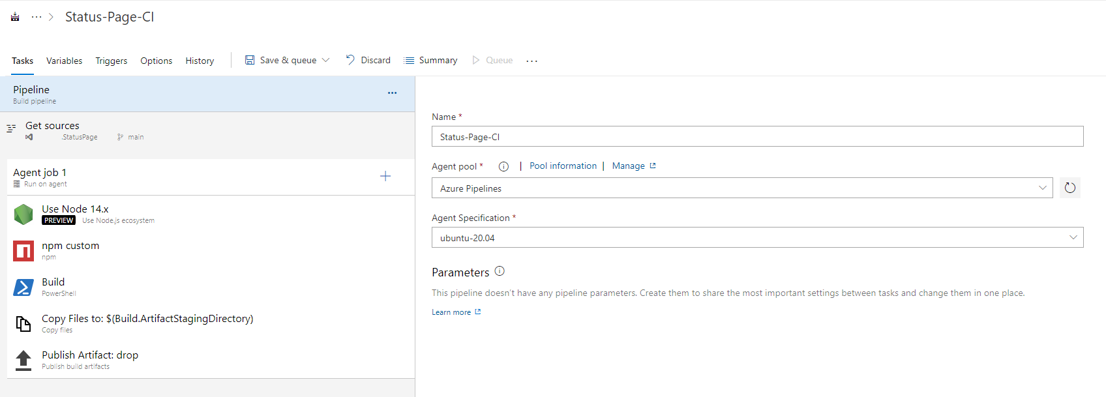Open the pipeline Summary
The height and width of the screenshot is (397, 1106).
click(x=431, y=60)
